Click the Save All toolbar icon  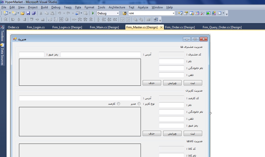pos(33,13)
